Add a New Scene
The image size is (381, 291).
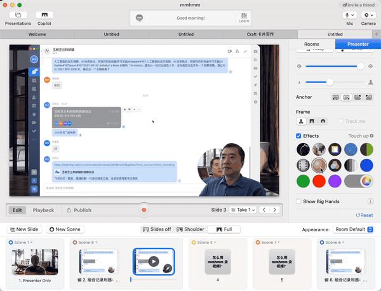pos(65,229)
